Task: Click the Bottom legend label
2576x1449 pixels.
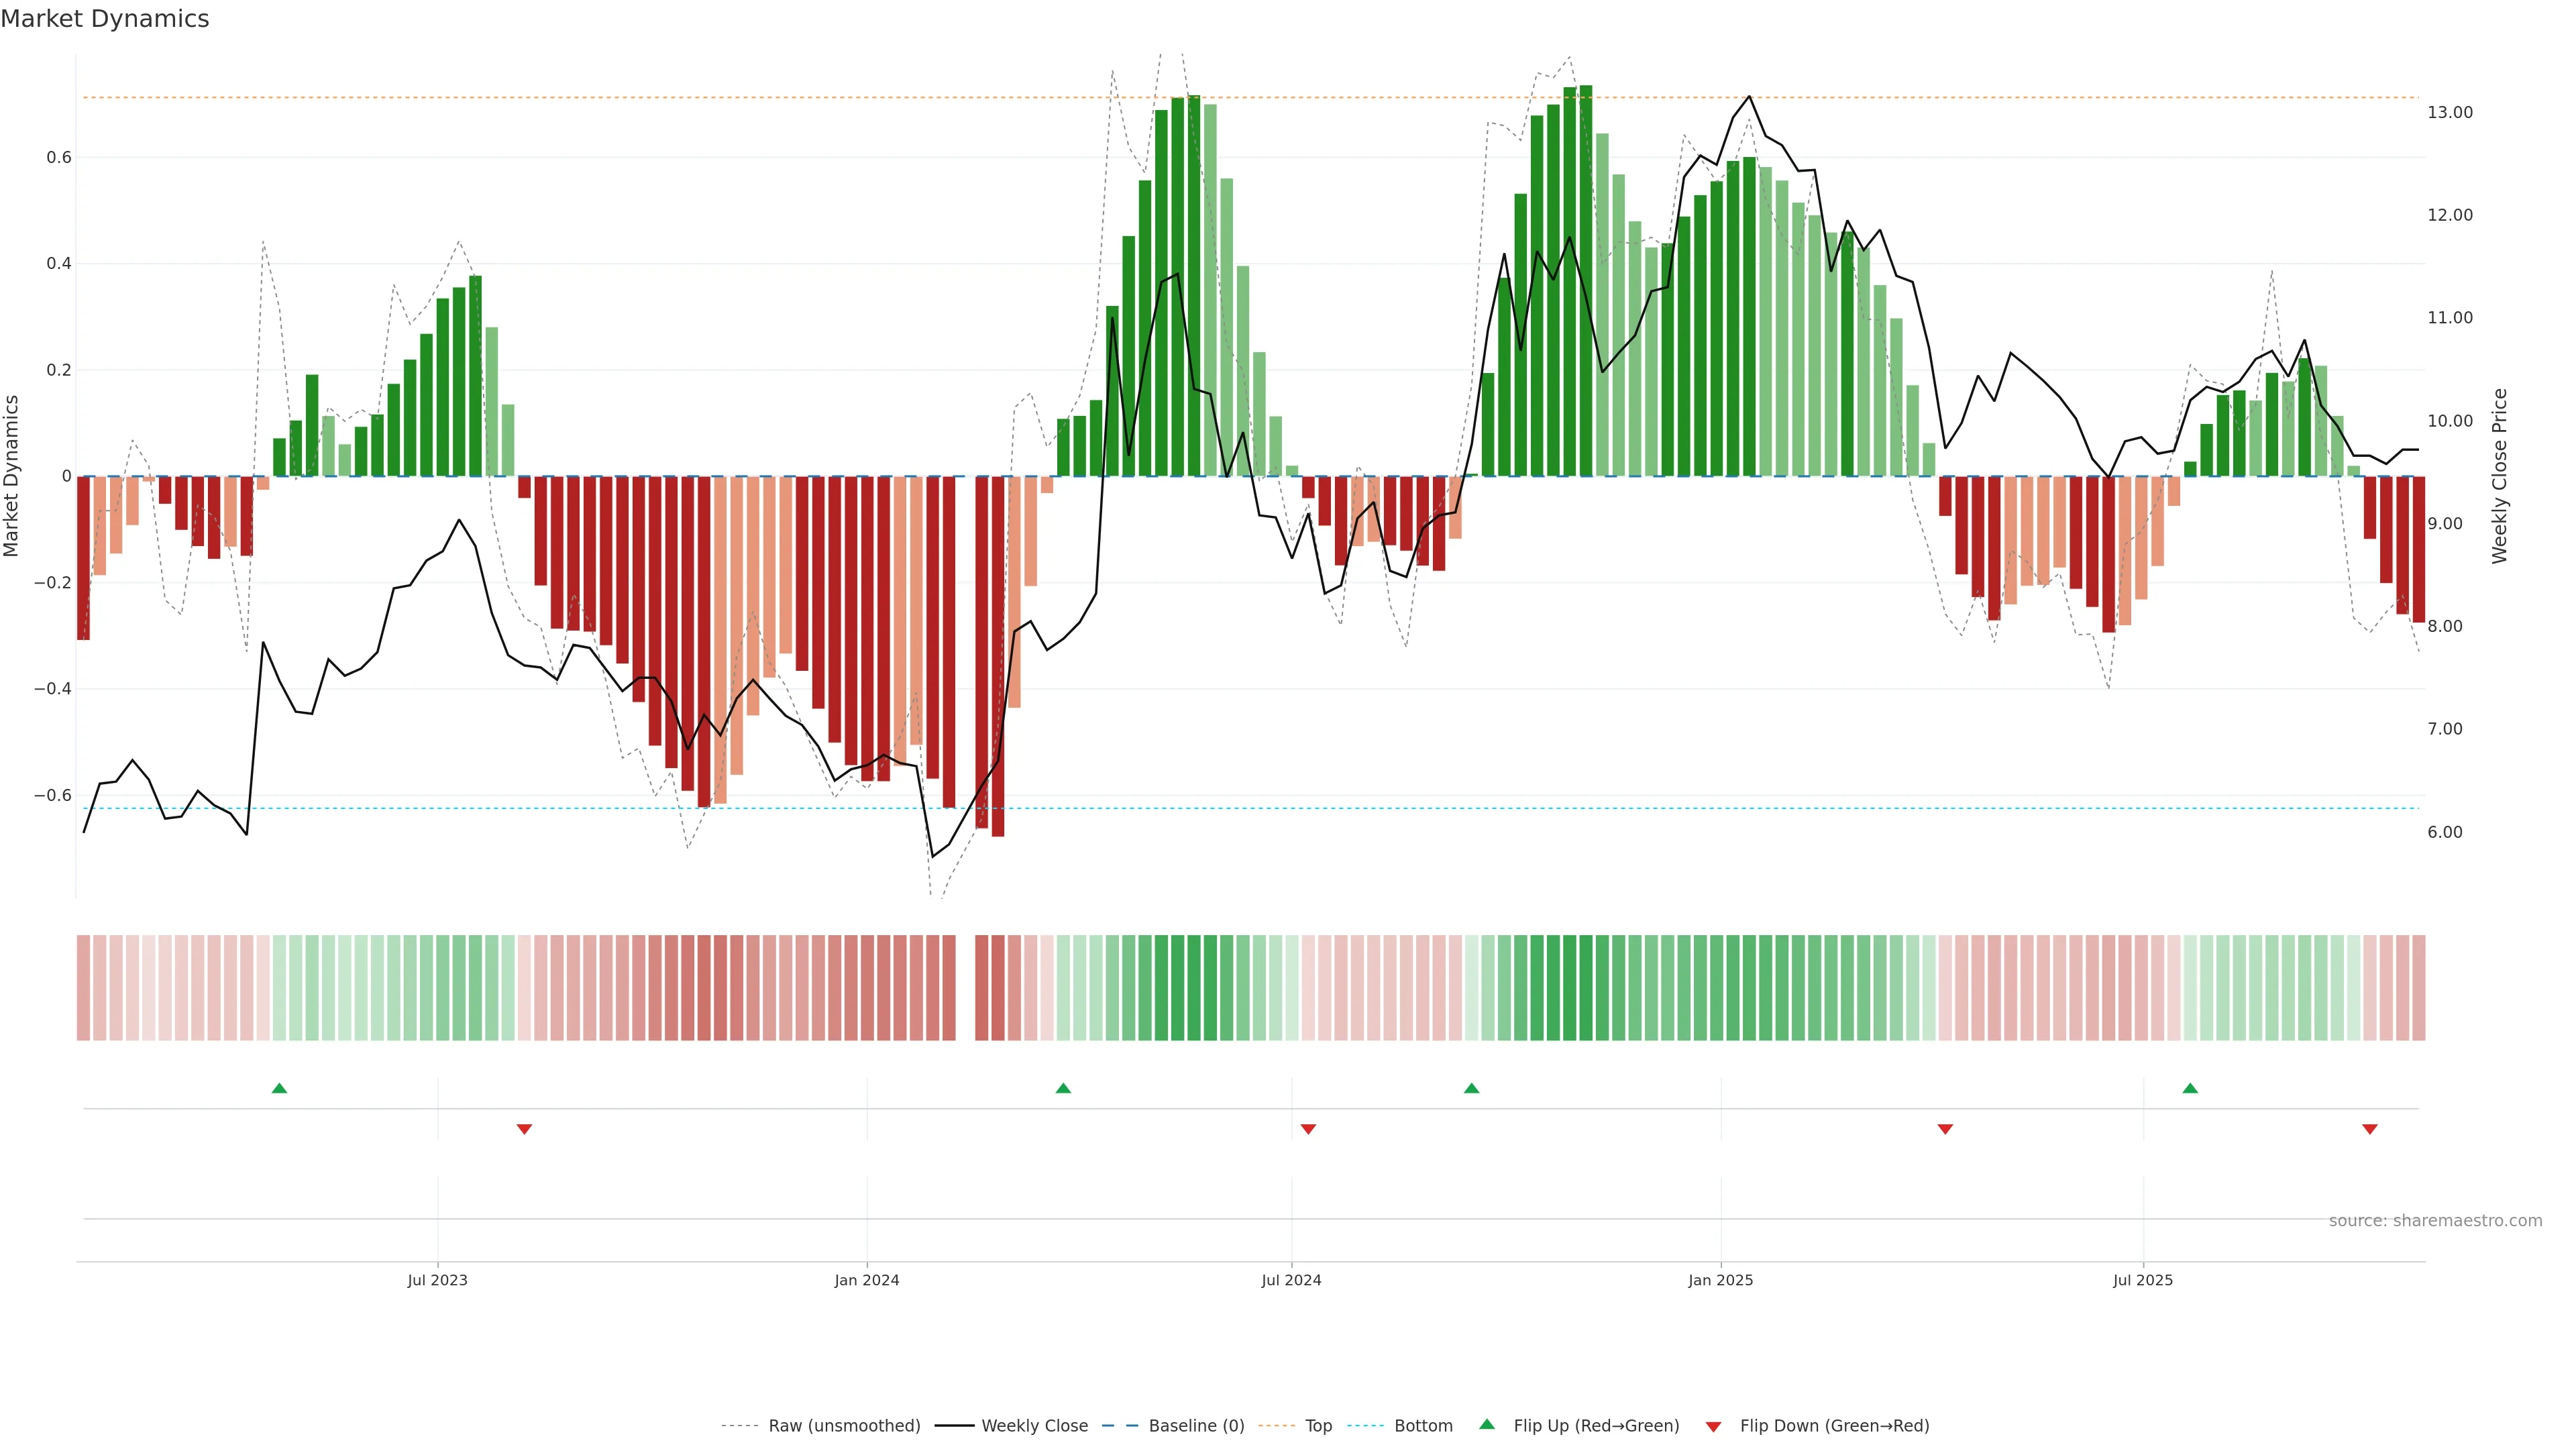Action: (1423, 1426)
